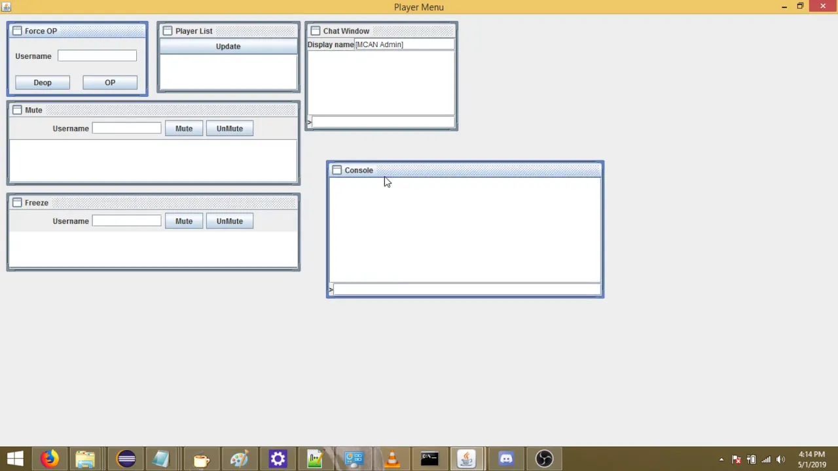The image size is (838, 471).
Task: Click the battery icon in the system tray
Action: (x=752, y=459)
